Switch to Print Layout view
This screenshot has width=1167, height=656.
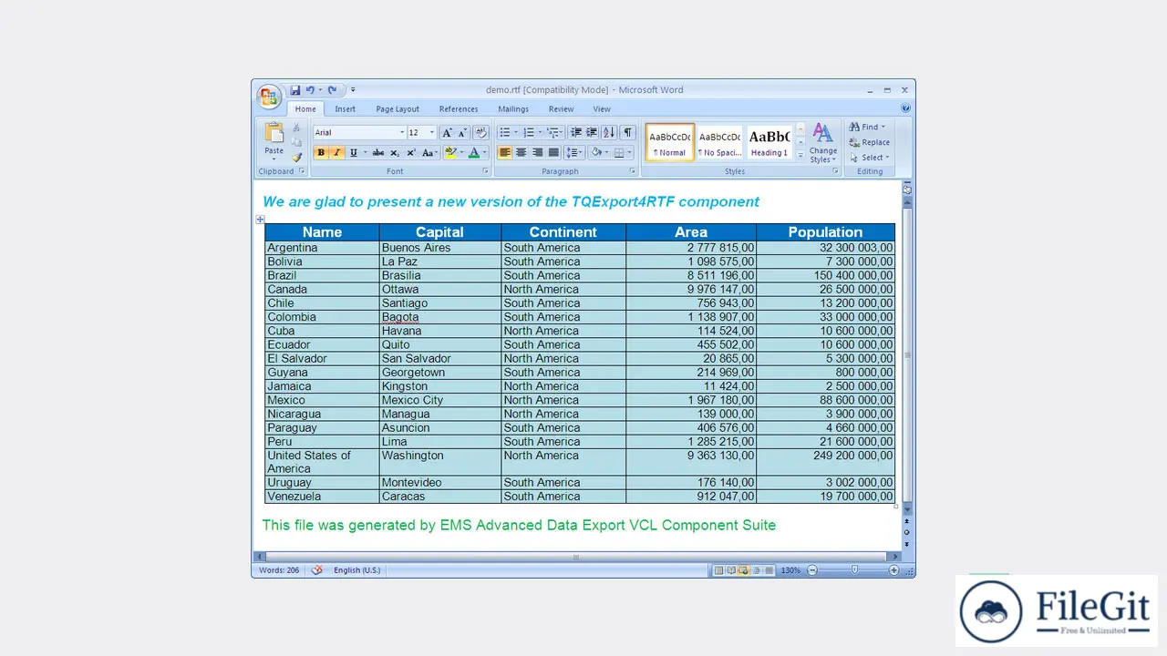tap(718, 570)
